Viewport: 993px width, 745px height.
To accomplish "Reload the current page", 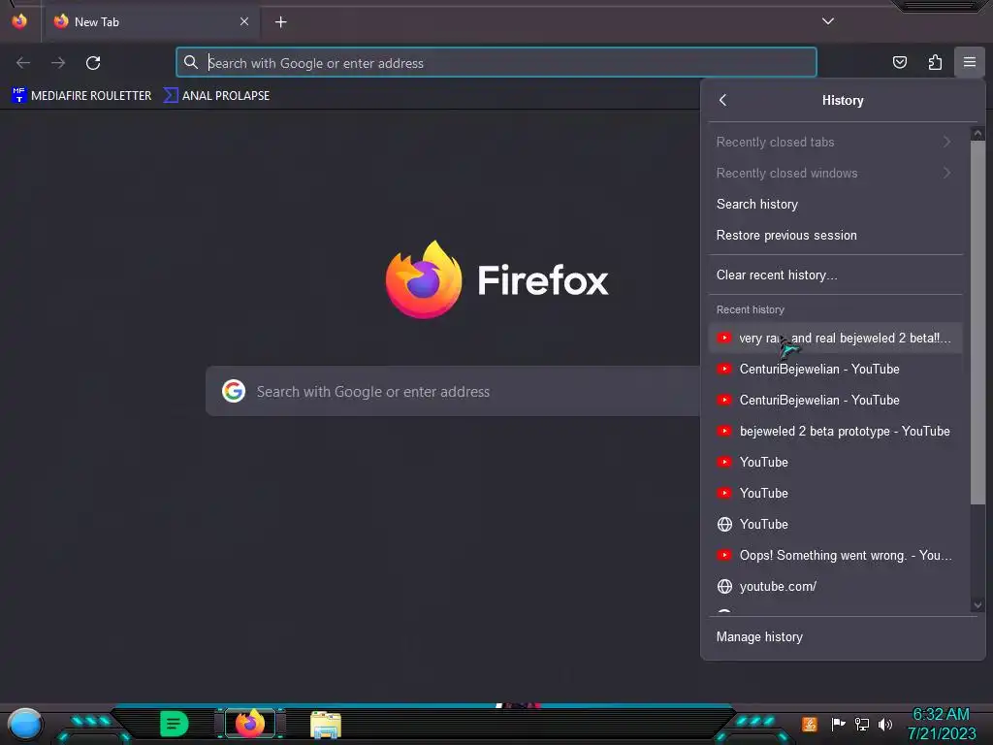I will click(93, 63).
